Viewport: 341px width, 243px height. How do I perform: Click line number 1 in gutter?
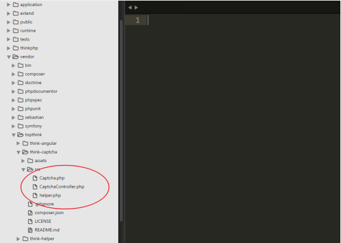137,20
